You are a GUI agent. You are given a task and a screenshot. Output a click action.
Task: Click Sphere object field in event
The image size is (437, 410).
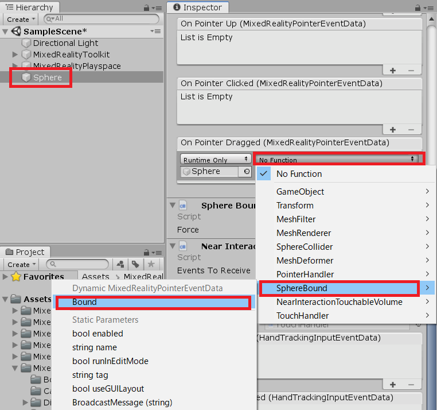209,171
